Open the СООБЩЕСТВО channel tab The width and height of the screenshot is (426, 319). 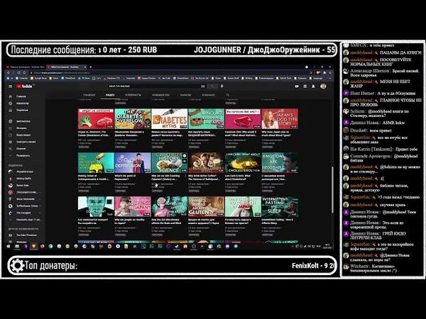click(x=160, y=95)
